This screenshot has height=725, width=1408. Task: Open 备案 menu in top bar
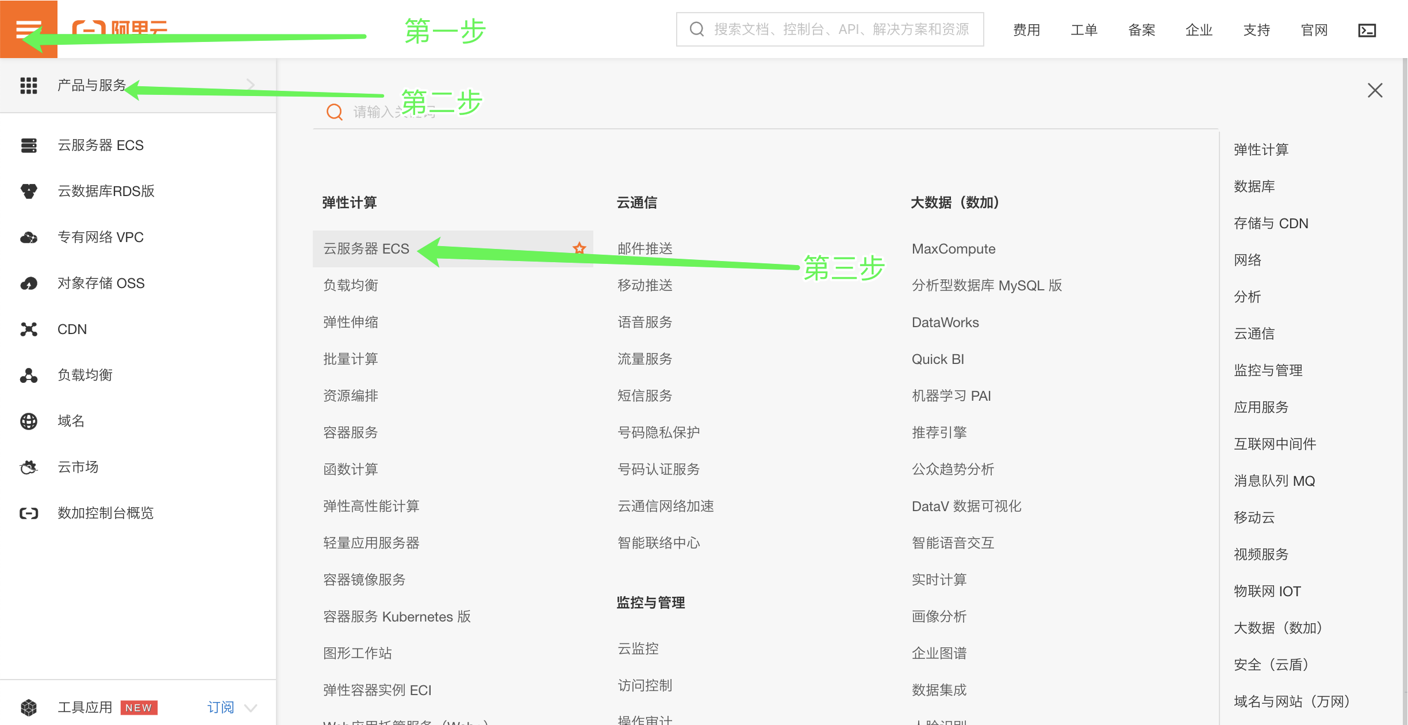pyautogui.click(x=1141, y=30)
